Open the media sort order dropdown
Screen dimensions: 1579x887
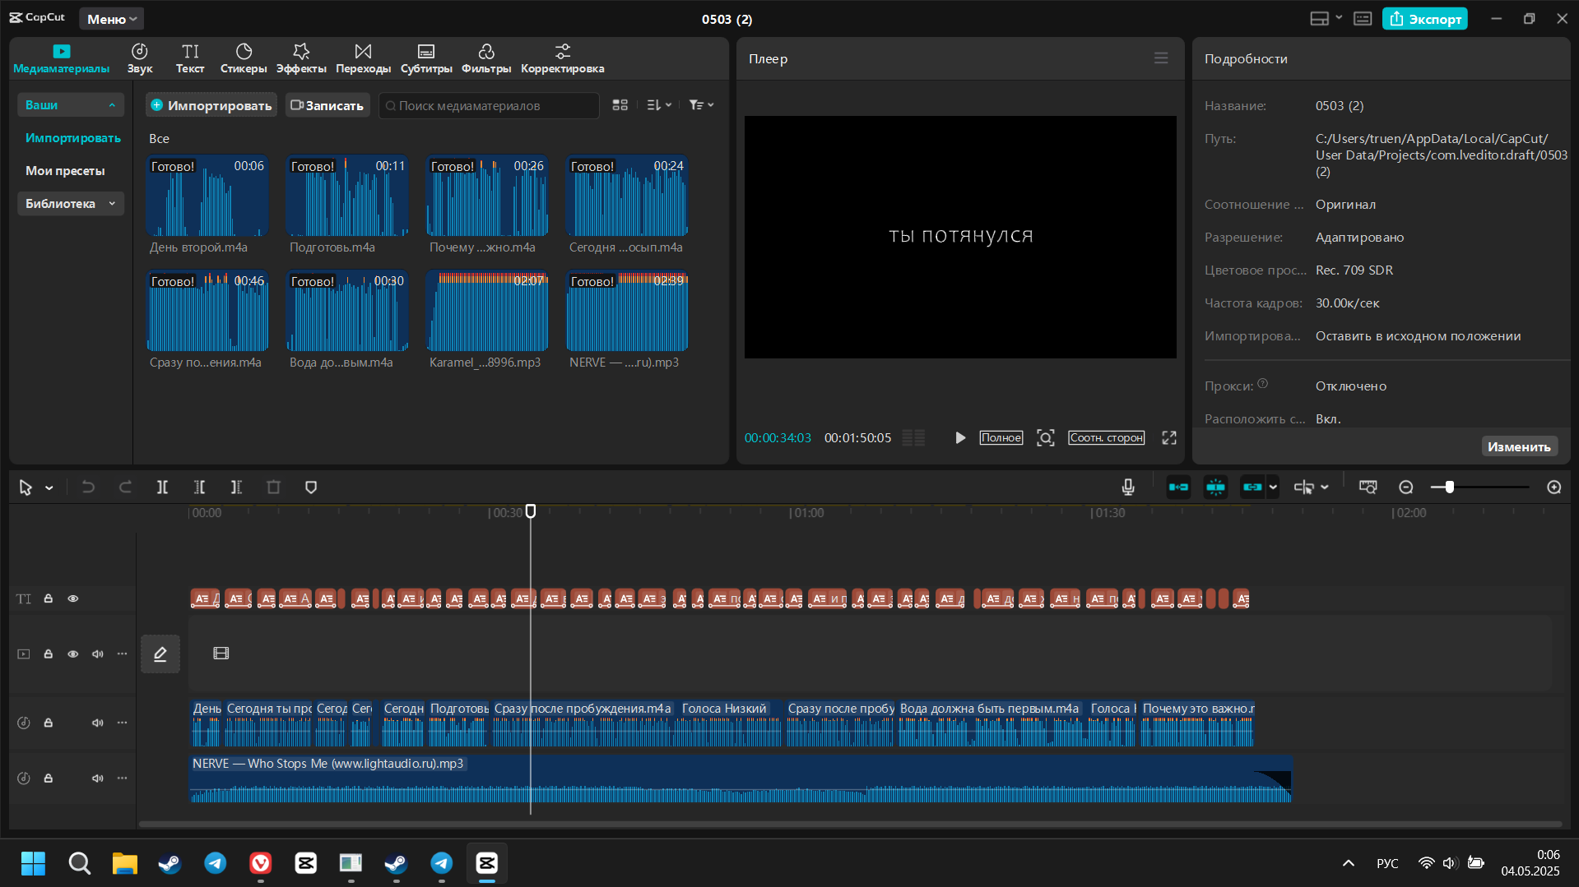coord(659,105)
